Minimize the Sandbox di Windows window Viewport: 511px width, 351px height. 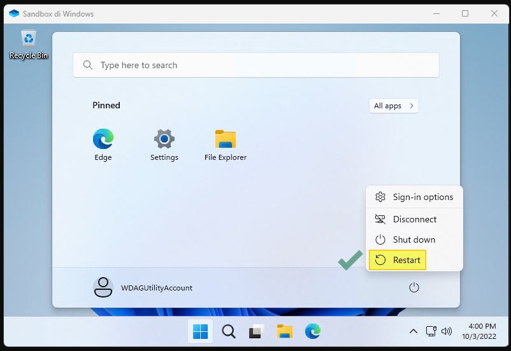coord(436,13)
